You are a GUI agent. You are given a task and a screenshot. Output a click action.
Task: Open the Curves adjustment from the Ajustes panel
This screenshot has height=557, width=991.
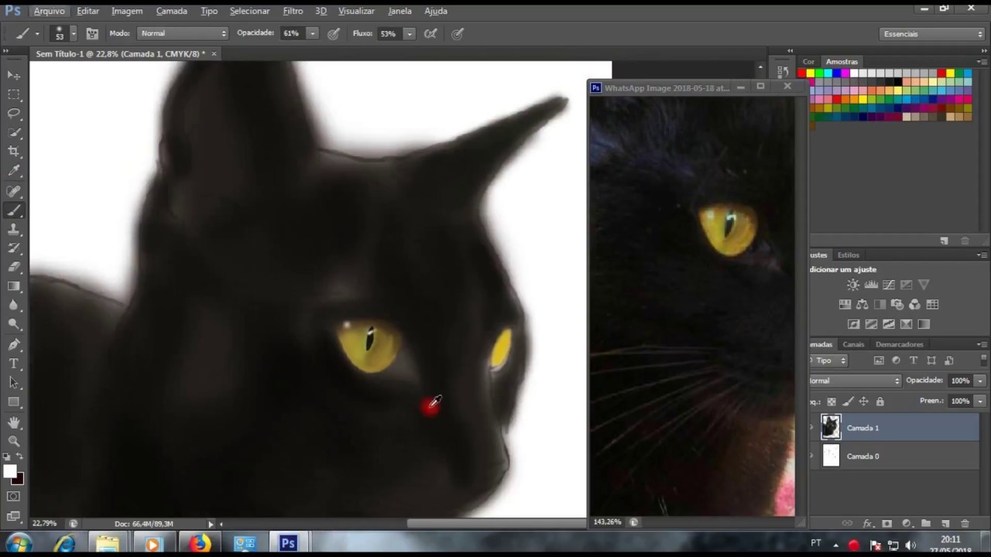(889, 285)
